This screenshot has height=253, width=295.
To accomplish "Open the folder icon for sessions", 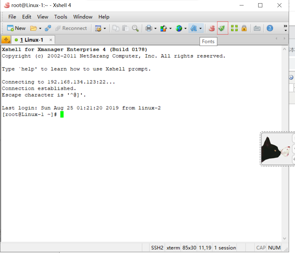I will point(34,28).
